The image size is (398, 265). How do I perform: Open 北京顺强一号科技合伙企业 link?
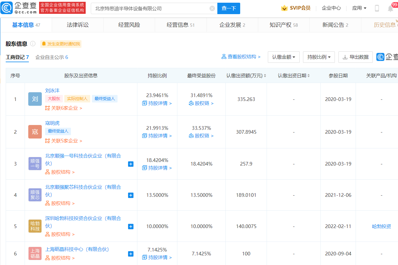coord(83,160)
